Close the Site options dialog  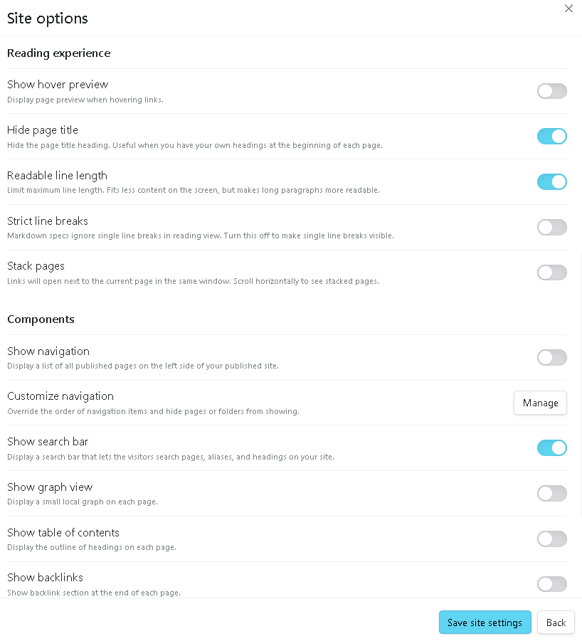[568, 8]
